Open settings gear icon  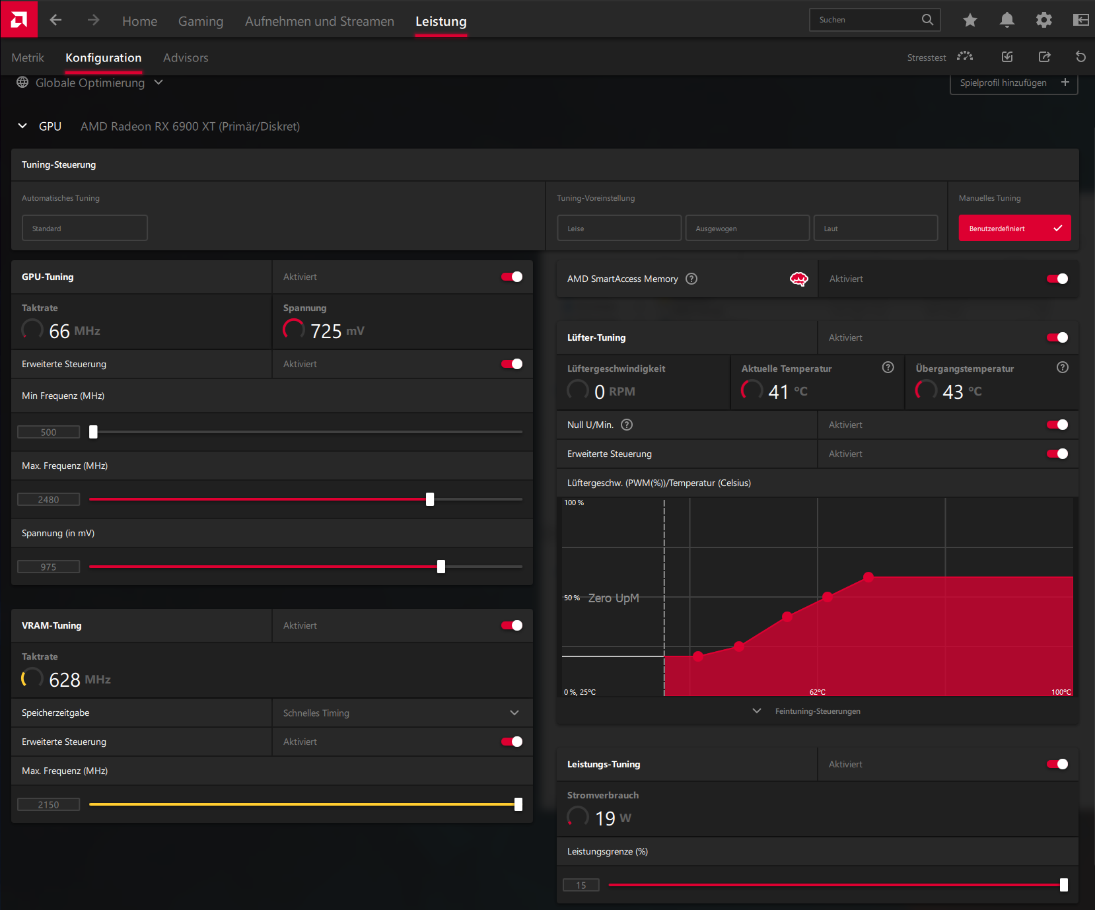tap(1043, 20)
